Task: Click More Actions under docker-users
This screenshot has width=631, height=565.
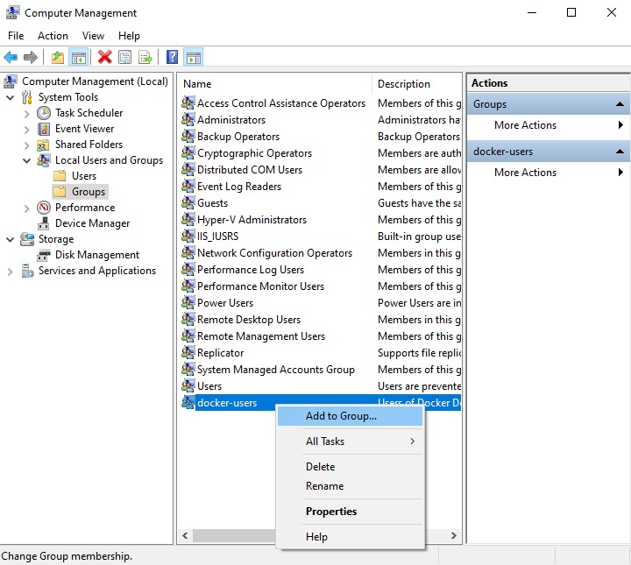Action: coord(525,173)
